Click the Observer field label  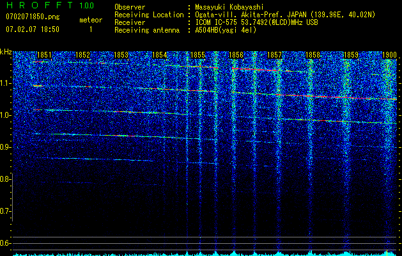click(130, 7)
